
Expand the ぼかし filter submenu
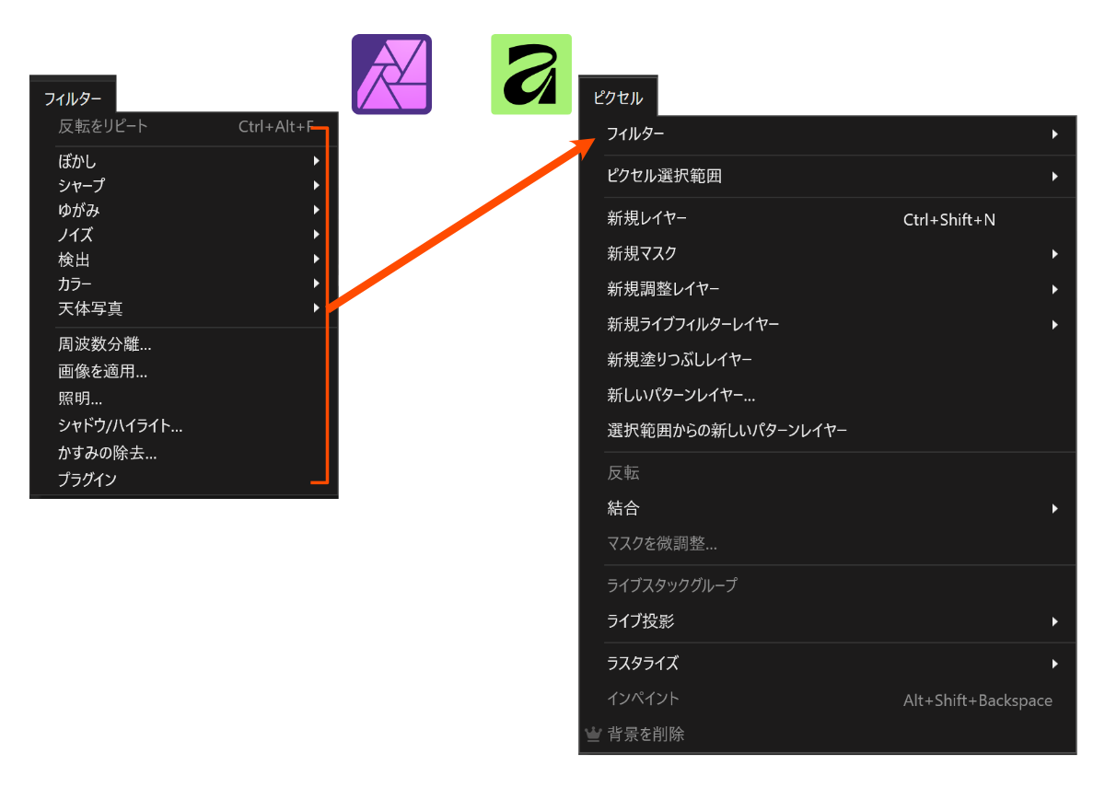[317, 160]
